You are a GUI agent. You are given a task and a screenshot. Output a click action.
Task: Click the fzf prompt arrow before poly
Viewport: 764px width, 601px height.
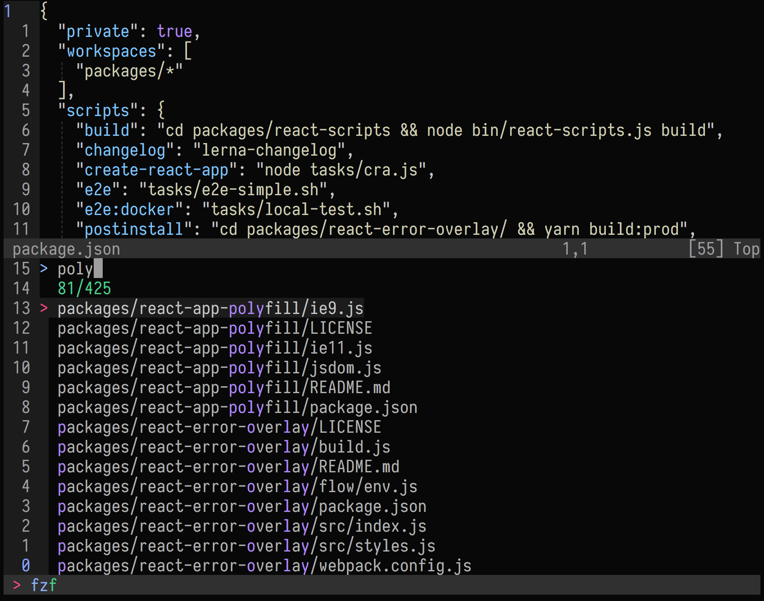coord(44,269)
